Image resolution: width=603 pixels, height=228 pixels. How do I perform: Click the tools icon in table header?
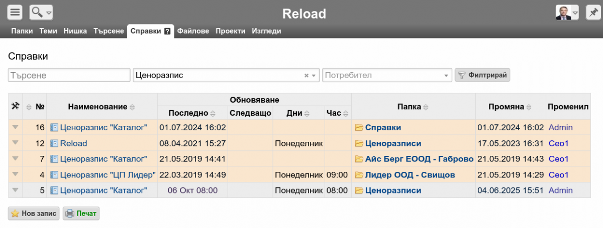(x=15, y=106)
